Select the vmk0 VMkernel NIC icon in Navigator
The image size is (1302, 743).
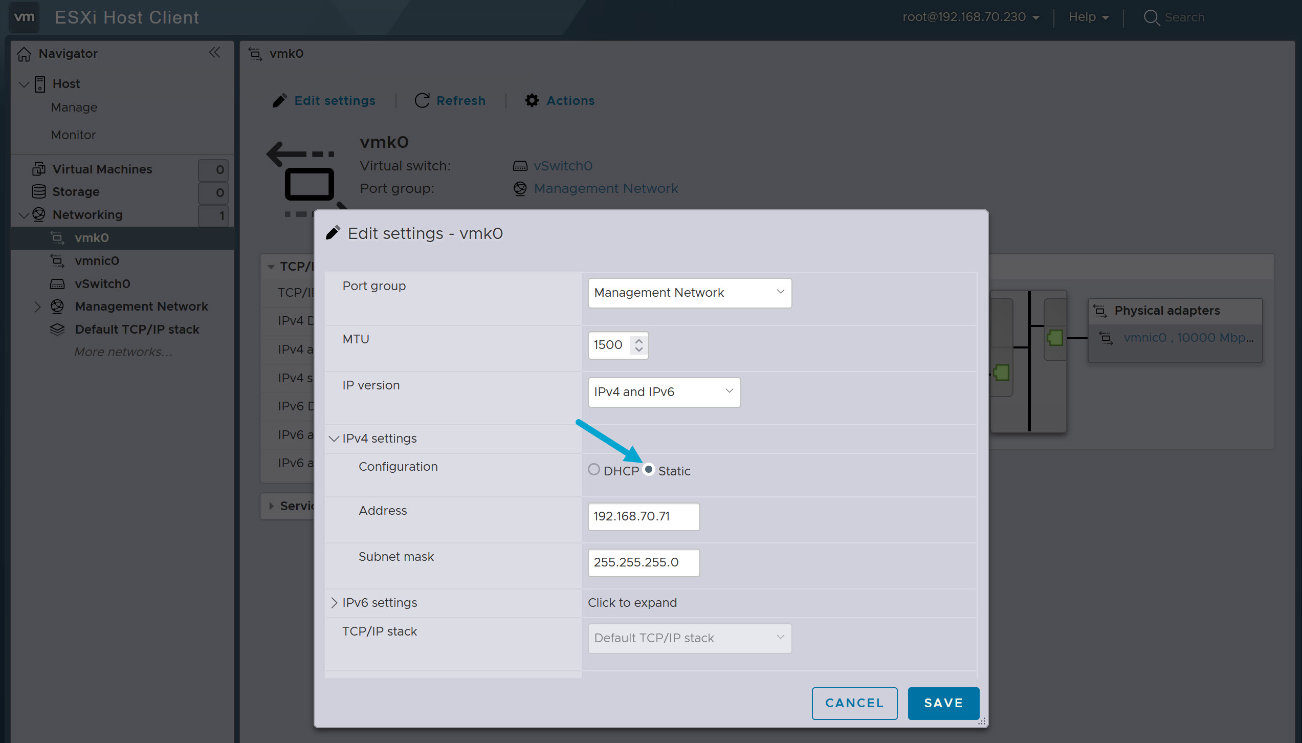pos(57,237)
